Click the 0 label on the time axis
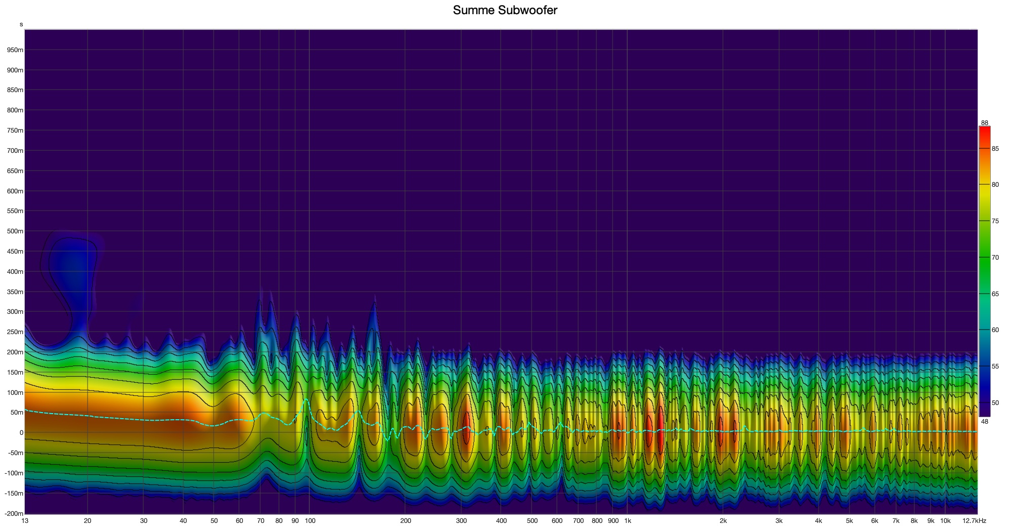 coord(21,432)
